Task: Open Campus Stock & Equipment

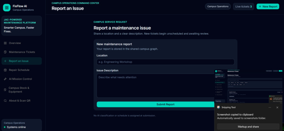Action: (21, 90)
